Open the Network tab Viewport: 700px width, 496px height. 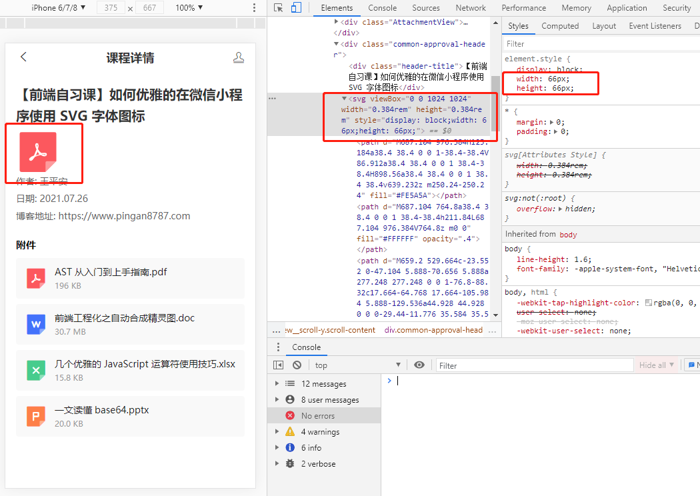coord(471,7)
